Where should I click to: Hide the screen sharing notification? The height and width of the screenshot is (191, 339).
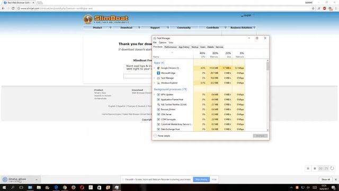pyautogui.click(x=214, y=179)
